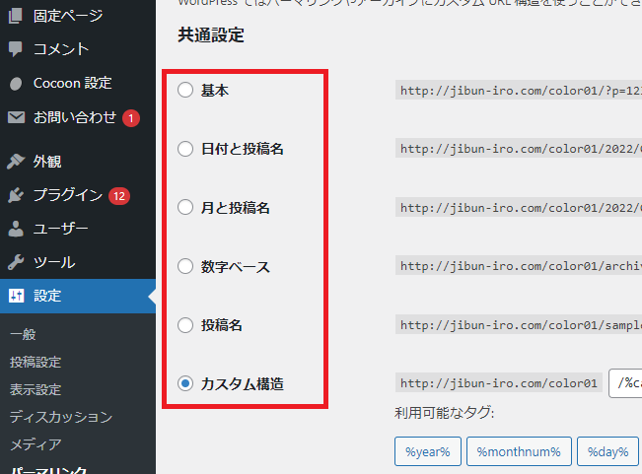Go to the メディア submenu
The image size is (642, 474).
36,444
